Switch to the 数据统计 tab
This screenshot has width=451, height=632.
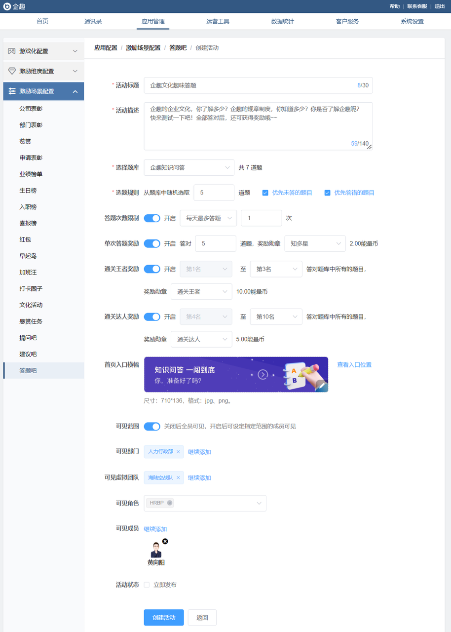[x=282, y=21]
